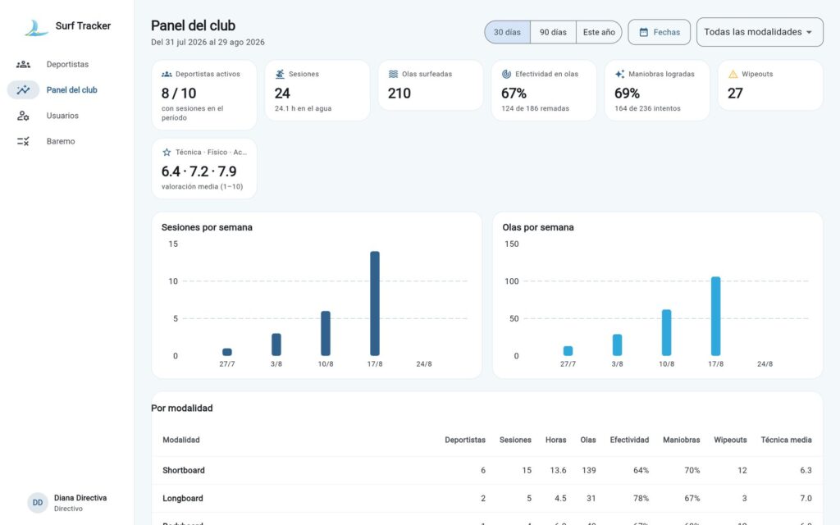The height and width of the screenshot is (525, 840).
Task: Click the Deportistas group icon in sidebar
Action: (23, 64)
